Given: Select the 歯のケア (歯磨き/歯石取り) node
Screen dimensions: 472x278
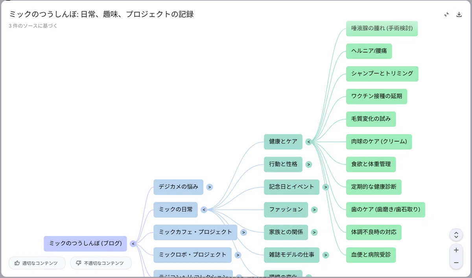Looking at the screenshot, I should pyautogui.click(x=385, y=210).
